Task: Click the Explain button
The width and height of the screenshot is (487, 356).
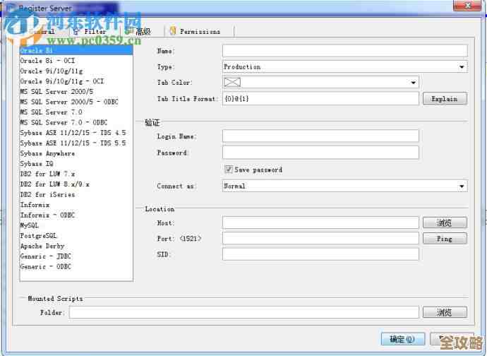Action: tap(444, 99)
